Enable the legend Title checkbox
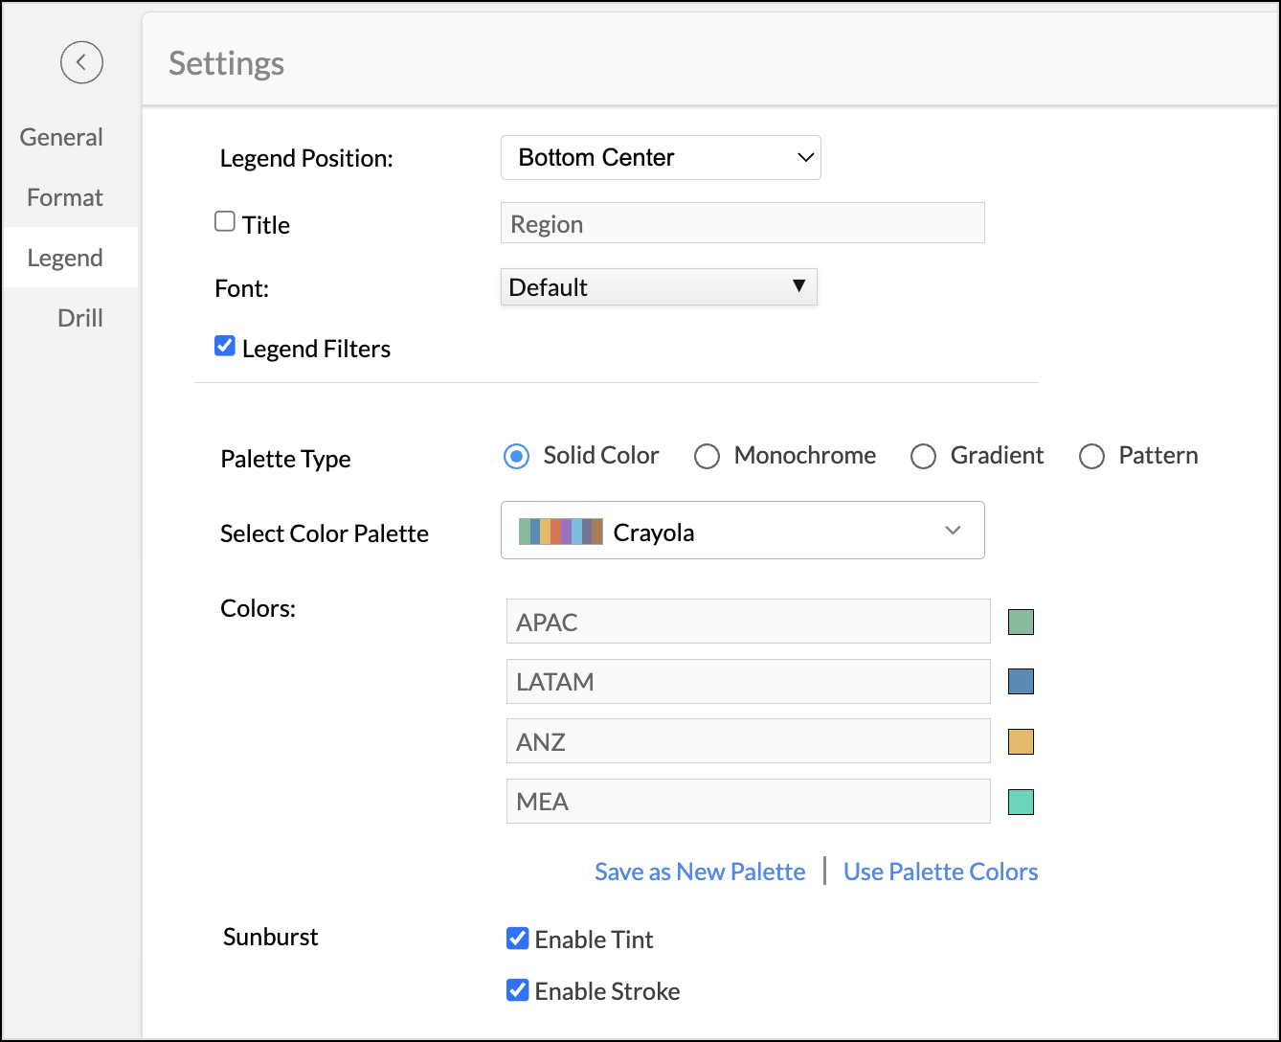1281x1042 pixels. pos(225,222)
